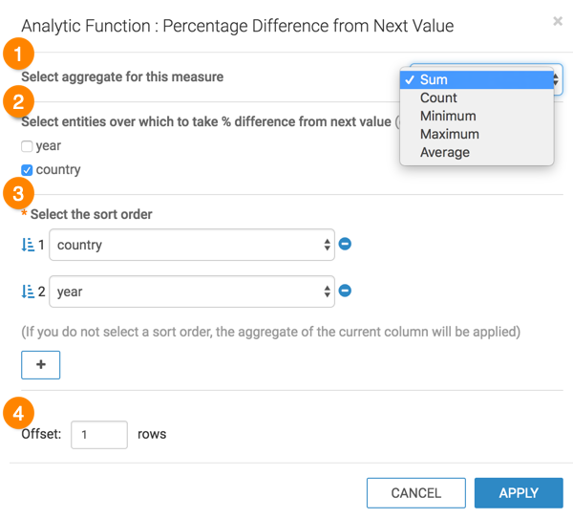The width and height of the screenshot is (573, 519).
Task: Select Minimum as the aggregate
Action: pyautogui.click(x=448, y=116)
